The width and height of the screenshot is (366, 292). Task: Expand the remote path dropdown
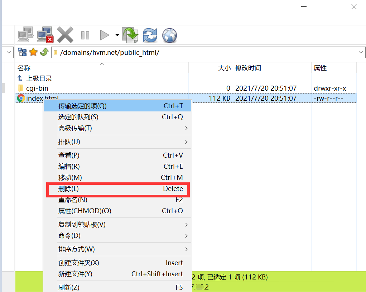361,52
